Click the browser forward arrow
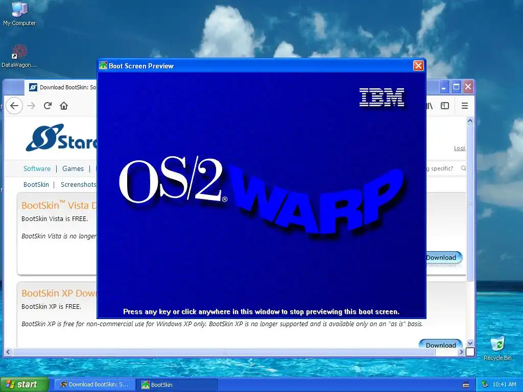The image size is (523, 392). coord(31,106)
